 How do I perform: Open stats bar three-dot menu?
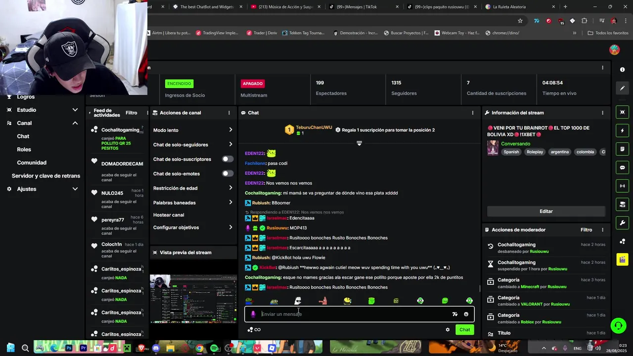[602, 68]
